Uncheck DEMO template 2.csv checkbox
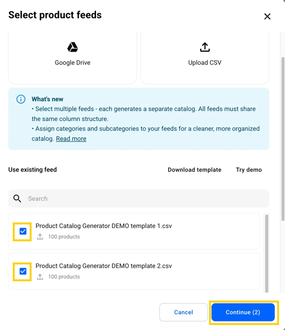Screen dimensions: 285x330 click(x=23, y=271)
